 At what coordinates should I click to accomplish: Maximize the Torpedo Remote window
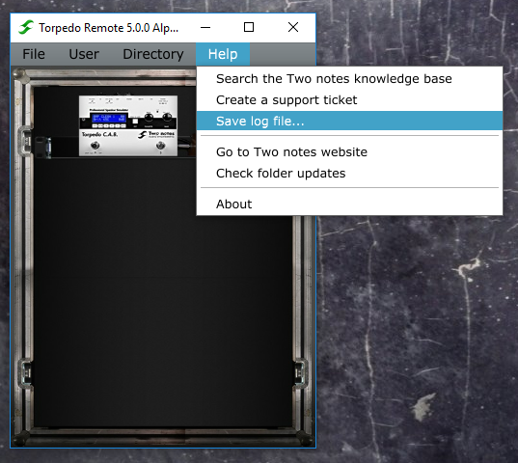tap(249, 27)
